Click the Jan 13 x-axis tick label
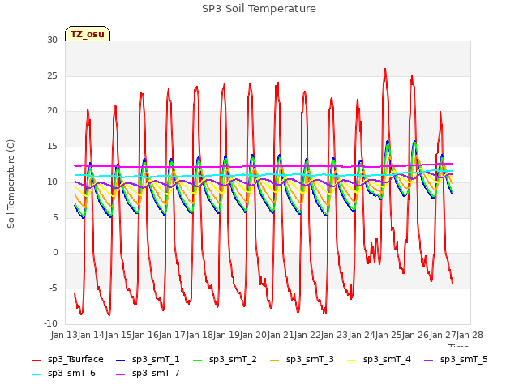The height and width of the screenshot is (389, 519). (64, 335)
